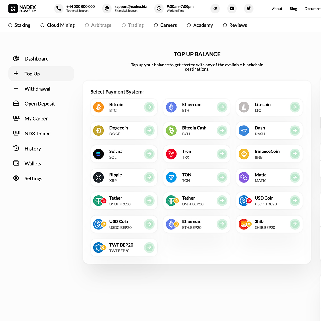
Task: Open the History sidebar item
Action: 41,148
